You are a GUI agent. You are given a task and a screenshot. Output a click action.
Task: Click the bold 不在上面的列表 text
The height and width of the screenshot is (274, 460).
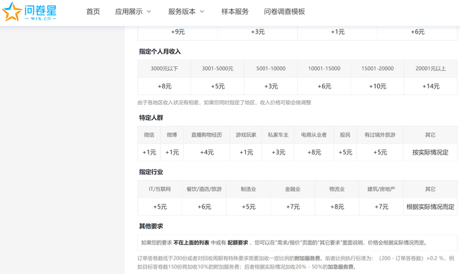tap(191, 243)
